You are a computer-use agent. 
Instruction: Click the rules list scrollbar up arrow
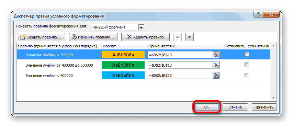pyautogui.click(x=273, y=46)
